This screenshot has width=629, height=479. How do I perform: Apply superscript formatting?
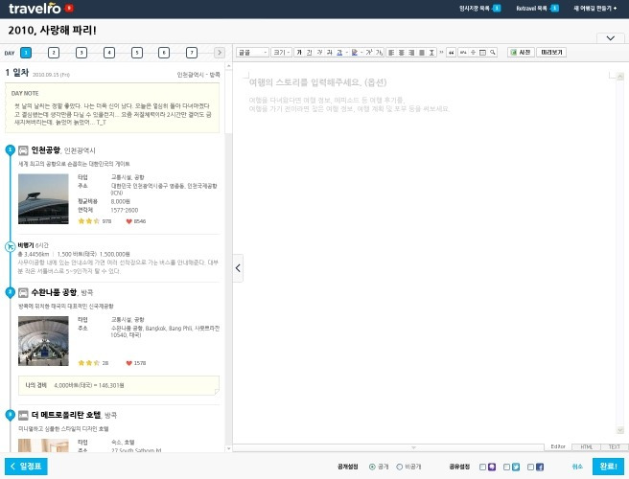[369, 53]
